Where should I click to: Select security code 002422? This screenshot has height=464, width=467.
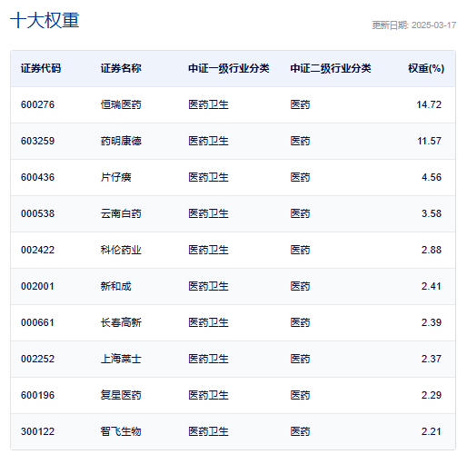(x=37, y=250)
